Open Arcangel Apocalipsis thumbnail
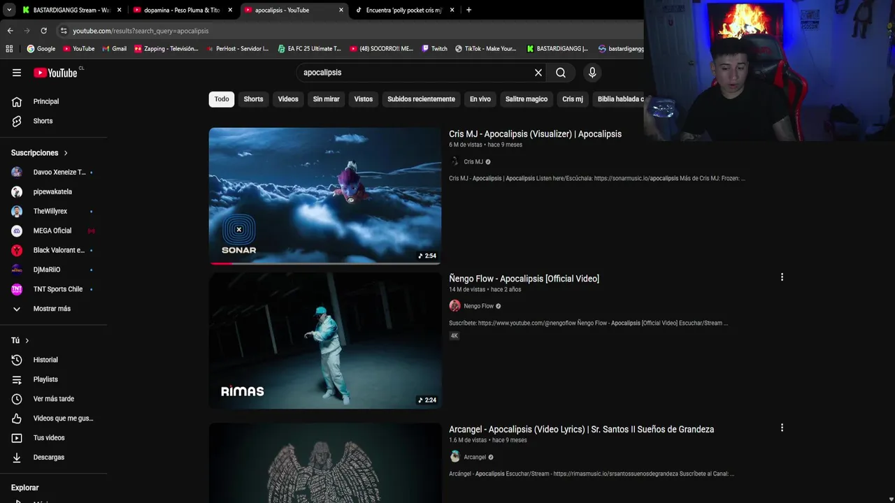This screenshot has height=503, width=895. coord(325,462)
